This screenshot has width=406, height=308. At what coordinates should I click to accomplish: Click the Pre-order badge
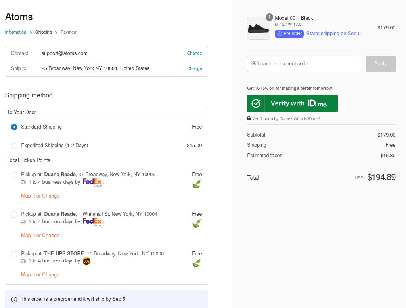(289, 34)
